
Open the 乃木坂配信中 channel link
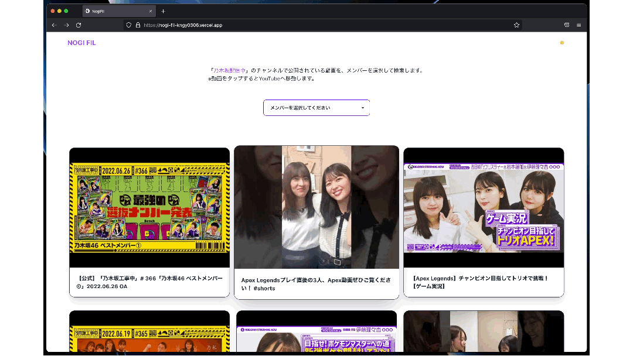[229, 70]
